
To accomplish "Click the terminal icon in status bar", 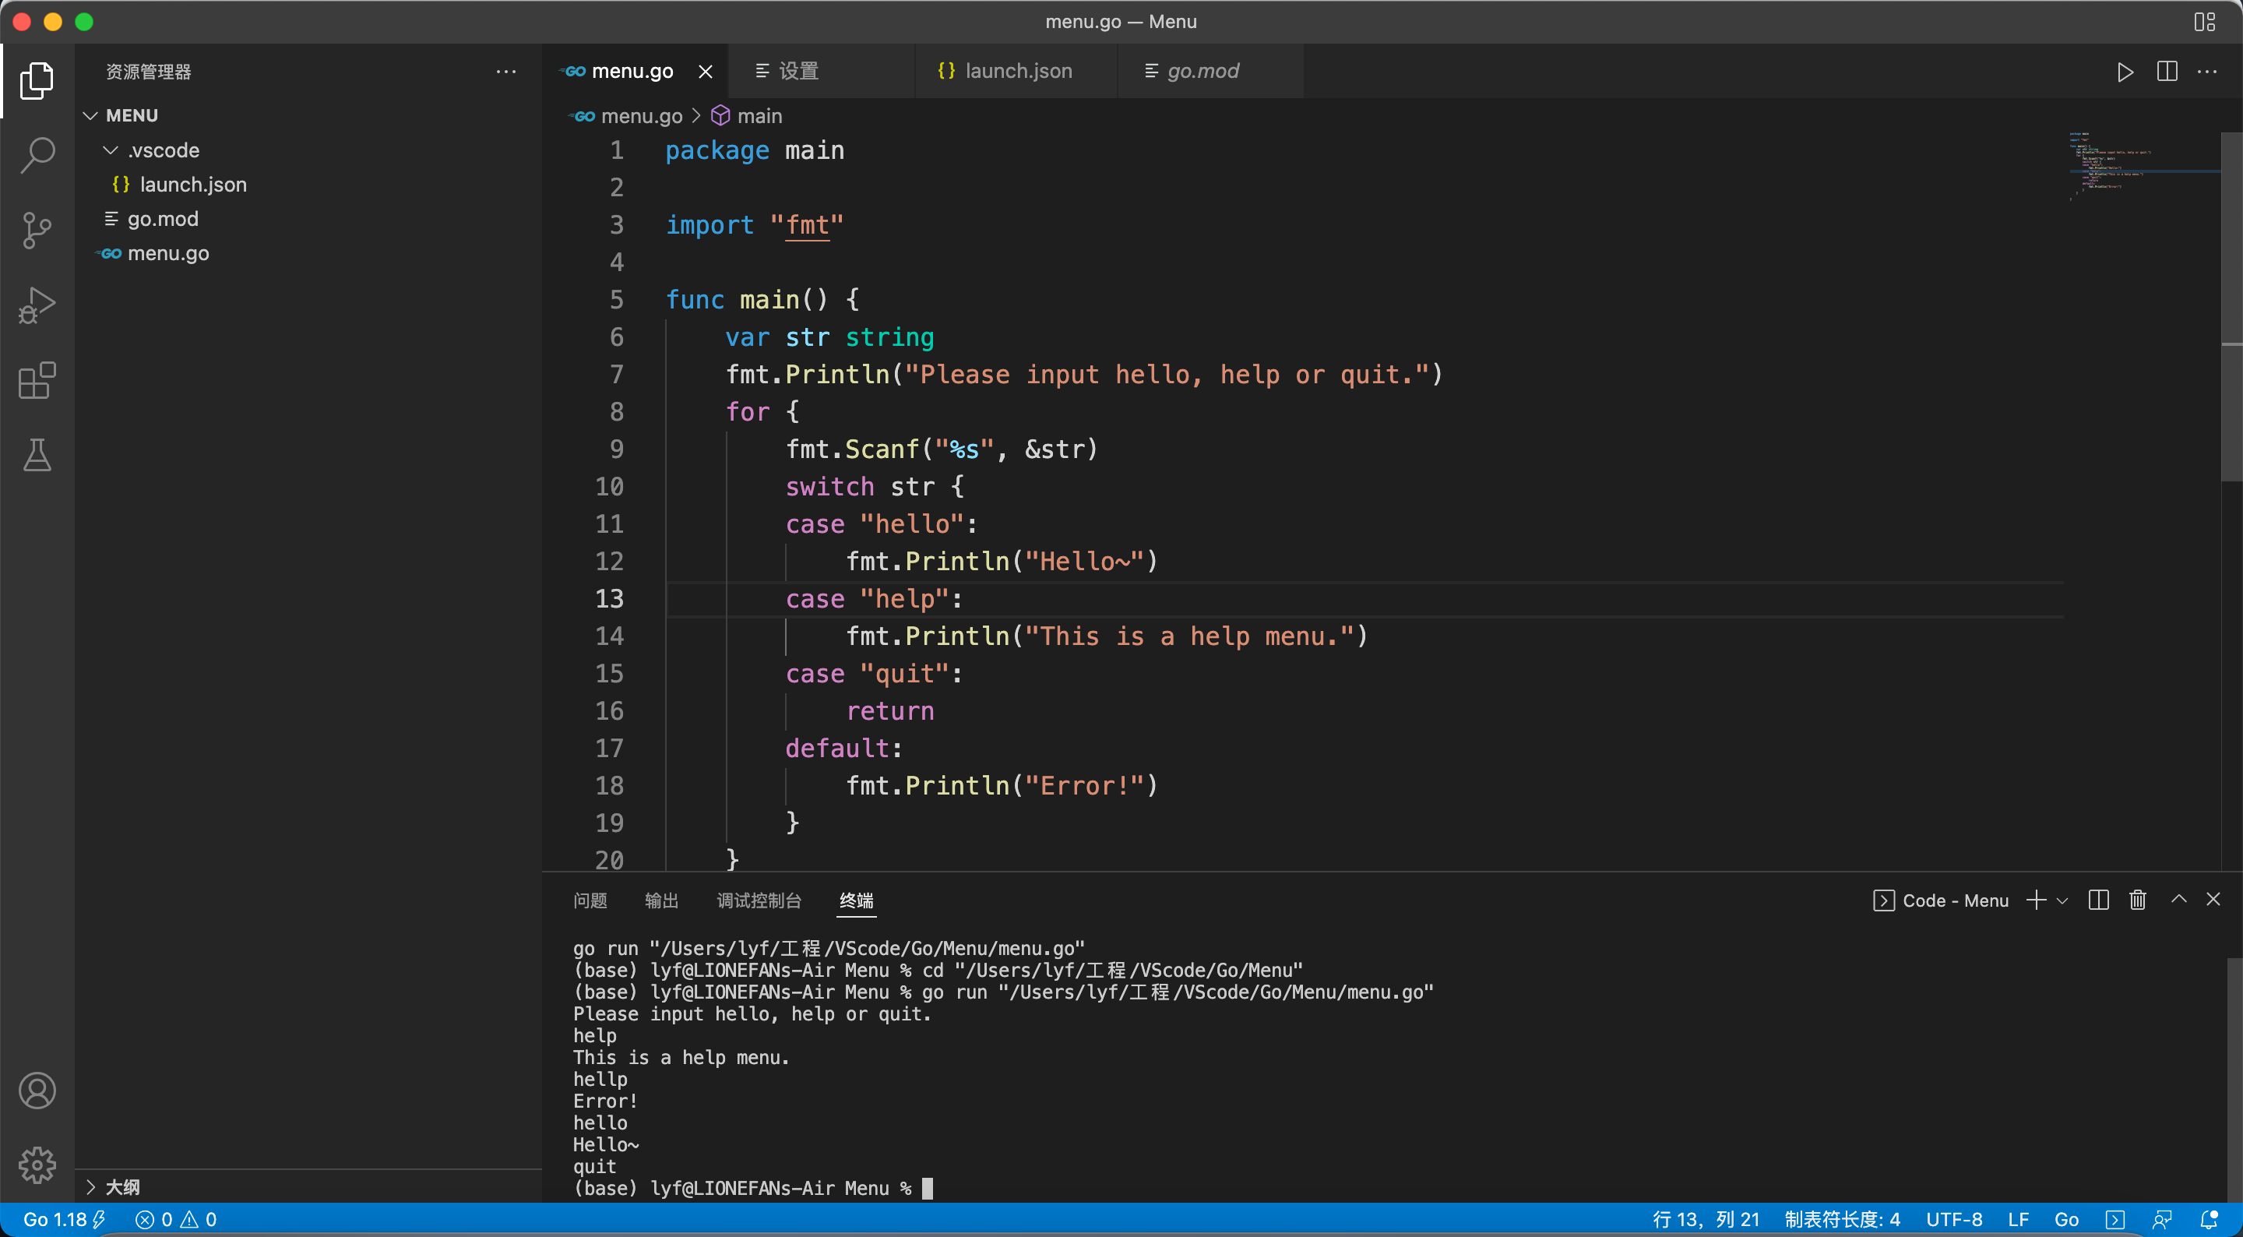I will [x=2115, y=1220].
